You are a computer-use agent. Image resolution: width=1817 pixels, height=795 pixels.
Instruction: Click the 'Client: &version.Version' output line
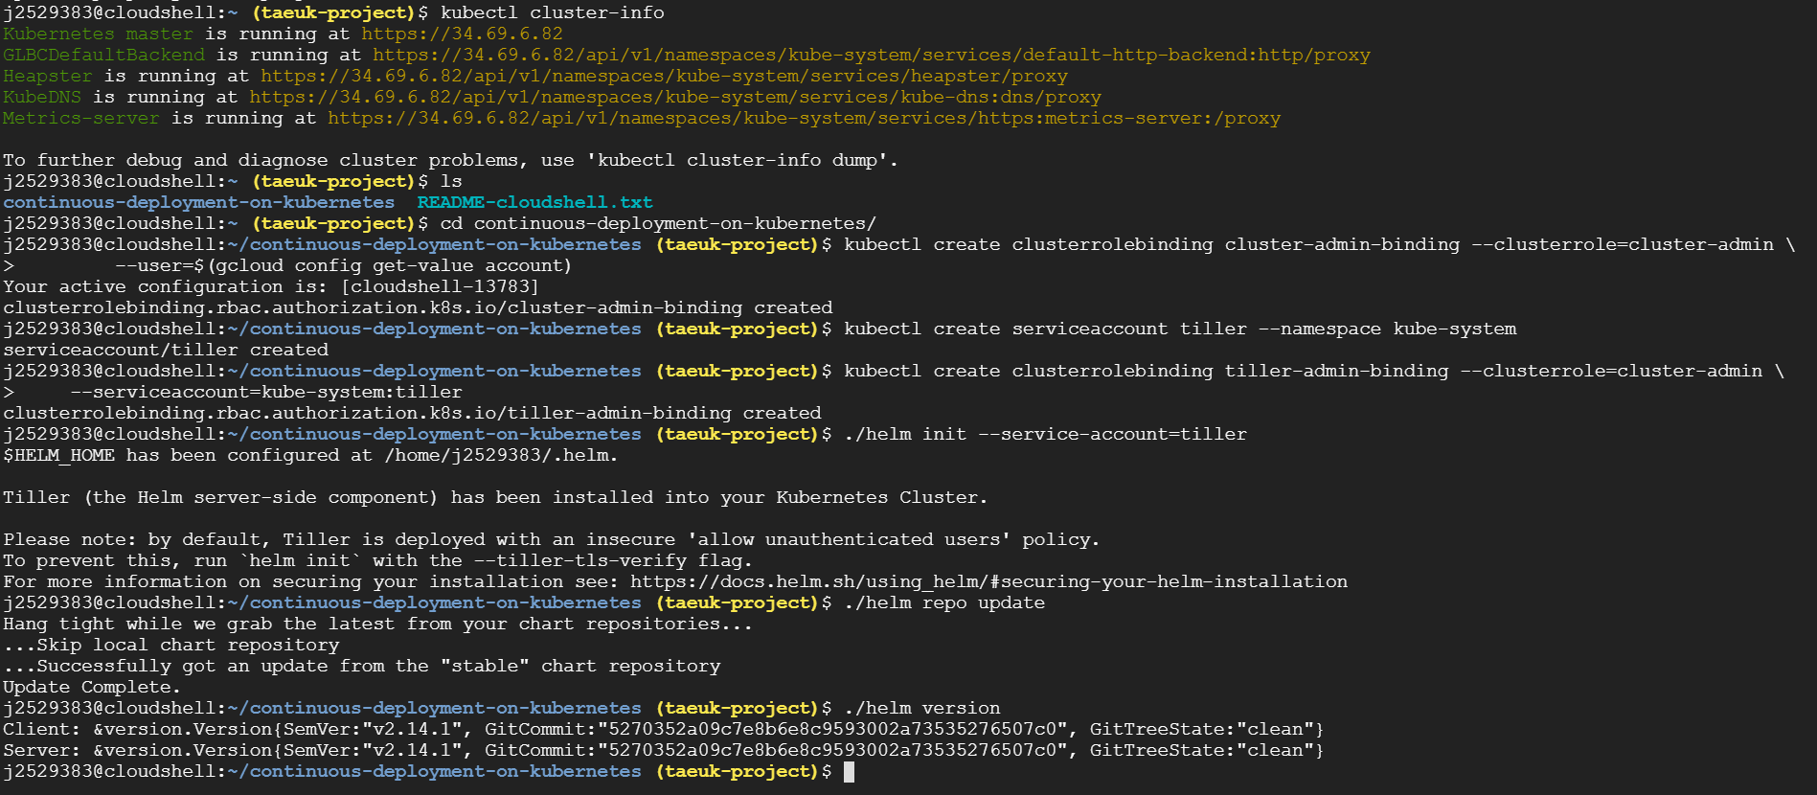point(664,729)
